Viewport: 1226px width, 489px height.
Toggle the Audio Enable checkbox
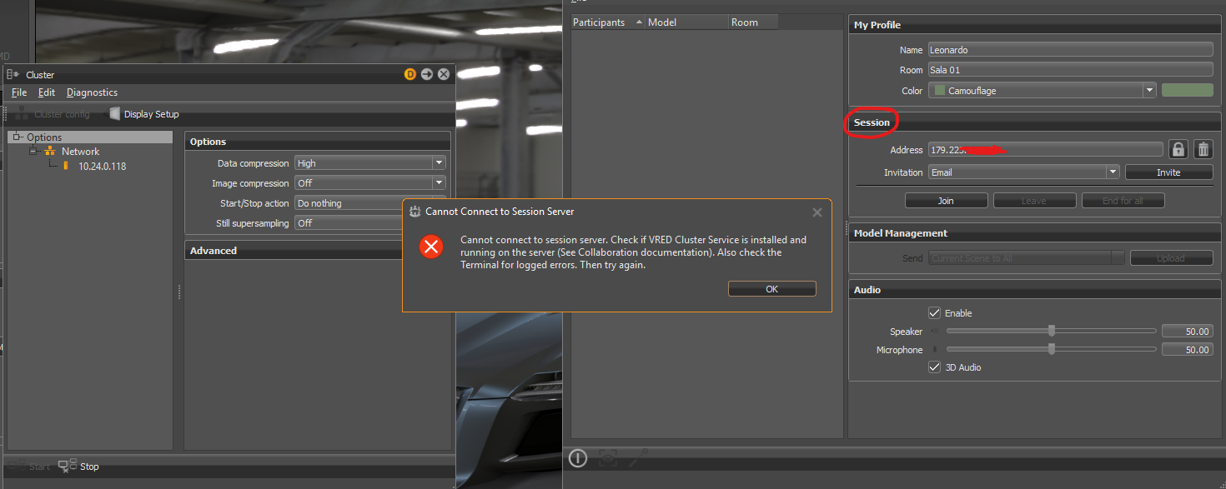tap(935, 313)
